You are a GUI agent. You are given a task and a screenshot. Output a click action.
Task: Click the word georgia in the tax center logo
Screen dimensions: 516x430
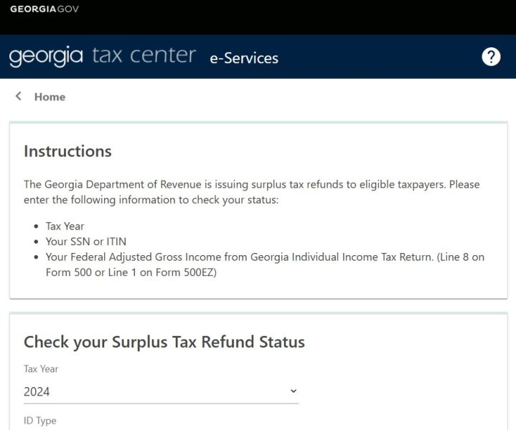(x=46, y=56)
